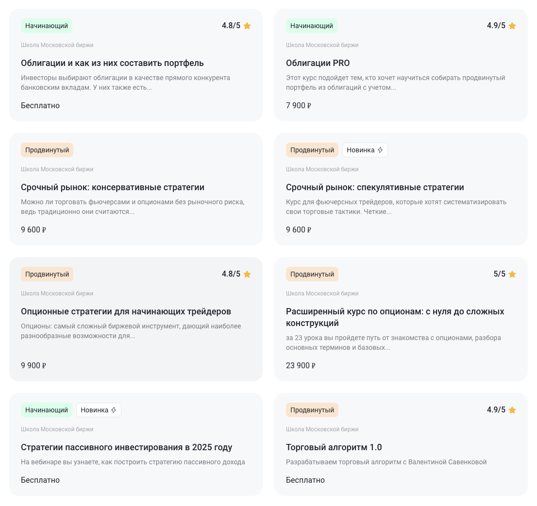This screenshot has width=537, height=506.
Task: Click the 23 900 ₽ price
Action: (301, 365)
